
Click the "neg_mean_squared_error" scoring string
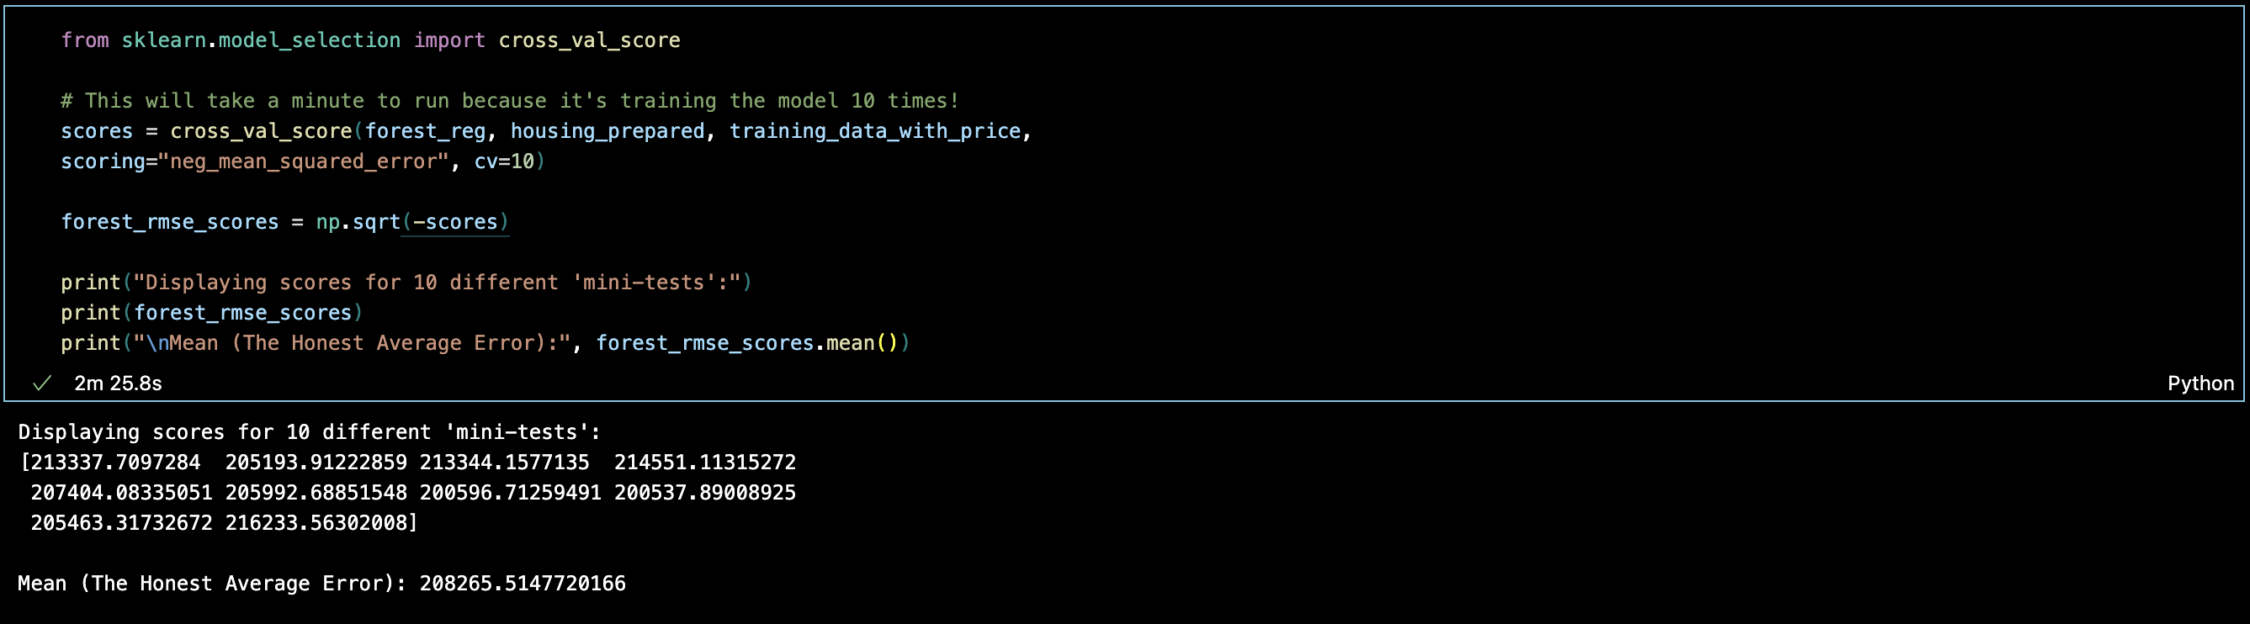303,161
